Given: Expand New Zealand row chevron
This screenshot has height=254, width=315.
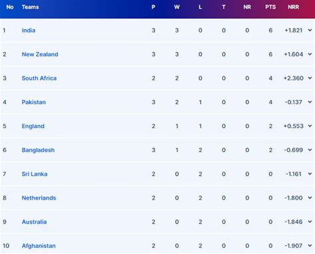Looking at the screenshot, I should click(x=310, y=54).
